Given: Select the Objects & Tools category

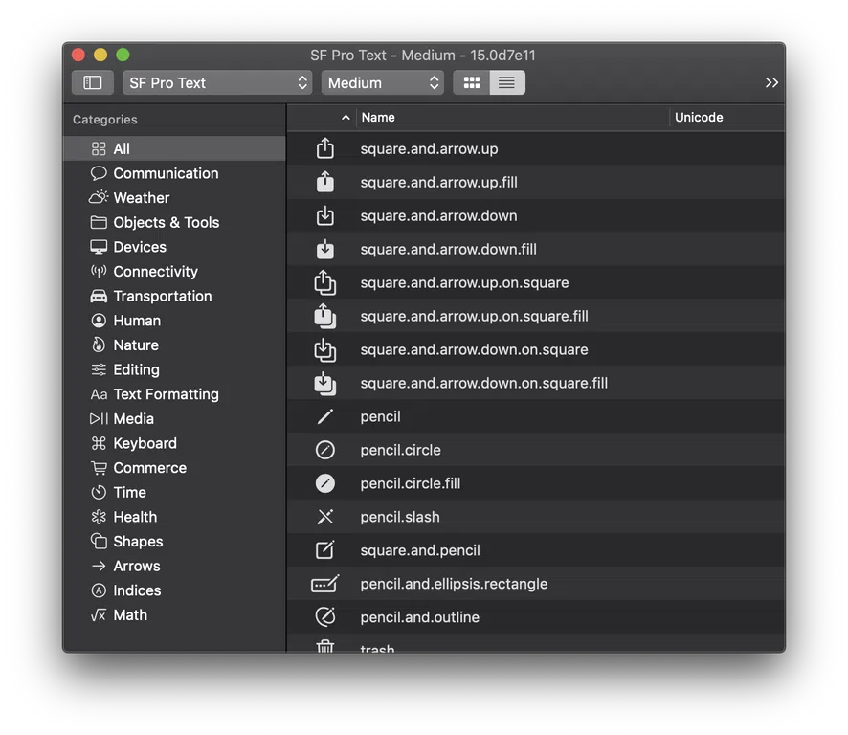Looking at the screenshot, I should pos(175,222).
